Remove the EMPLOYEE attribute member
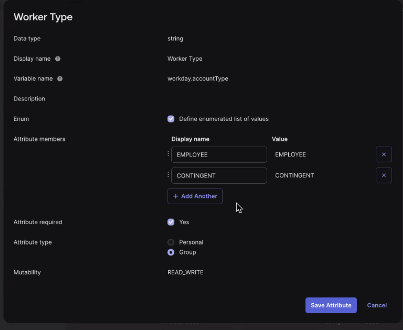This screenshot has height=330, width=403. point(384,155)
